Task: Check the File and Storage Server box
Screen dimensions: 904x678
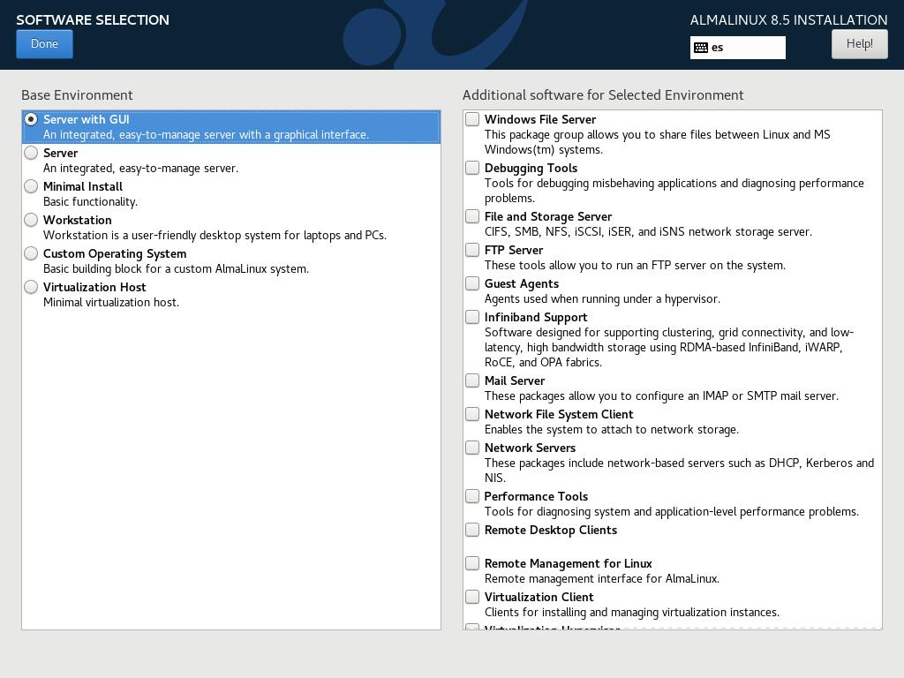Action: point(472,216)
